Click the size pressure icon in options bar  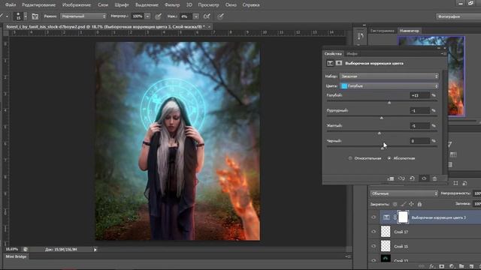point(220,16)
